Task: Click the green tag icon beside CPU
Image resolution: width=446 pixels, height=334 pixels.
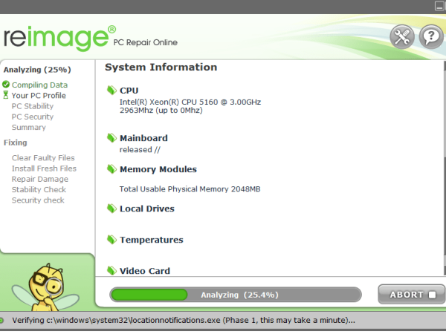Action: click(x=111, y=91)
